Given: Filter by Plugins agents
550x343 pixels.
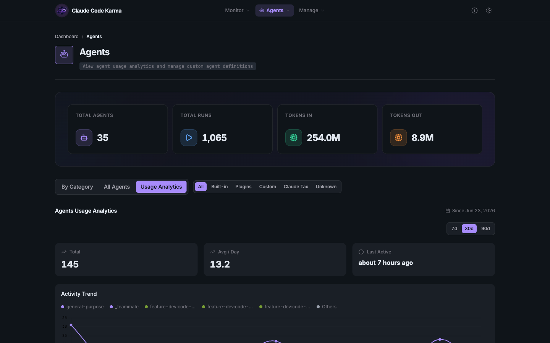Looking at the screenshot, I should click(x=243, y=187).
